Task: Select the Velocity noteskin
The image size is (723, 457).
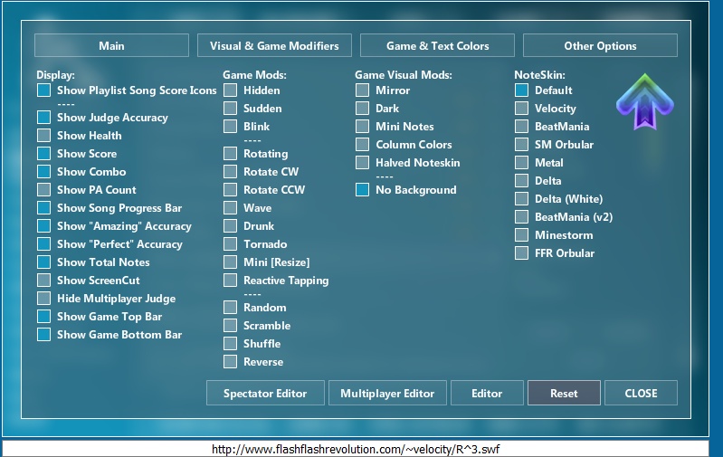Action: [521, 109]
